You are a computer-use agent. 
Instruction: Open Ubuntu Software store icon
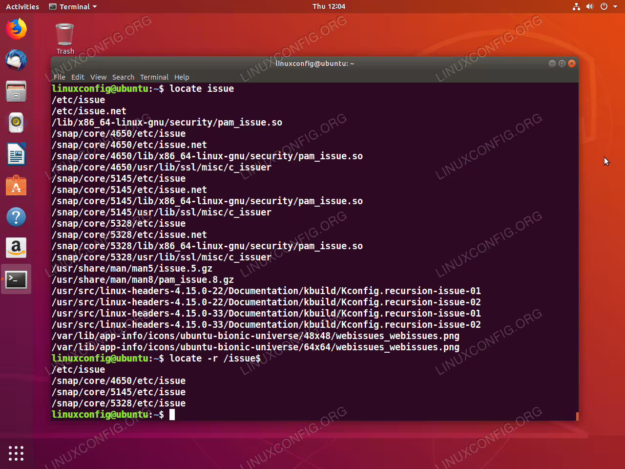(x=16, y=186)
